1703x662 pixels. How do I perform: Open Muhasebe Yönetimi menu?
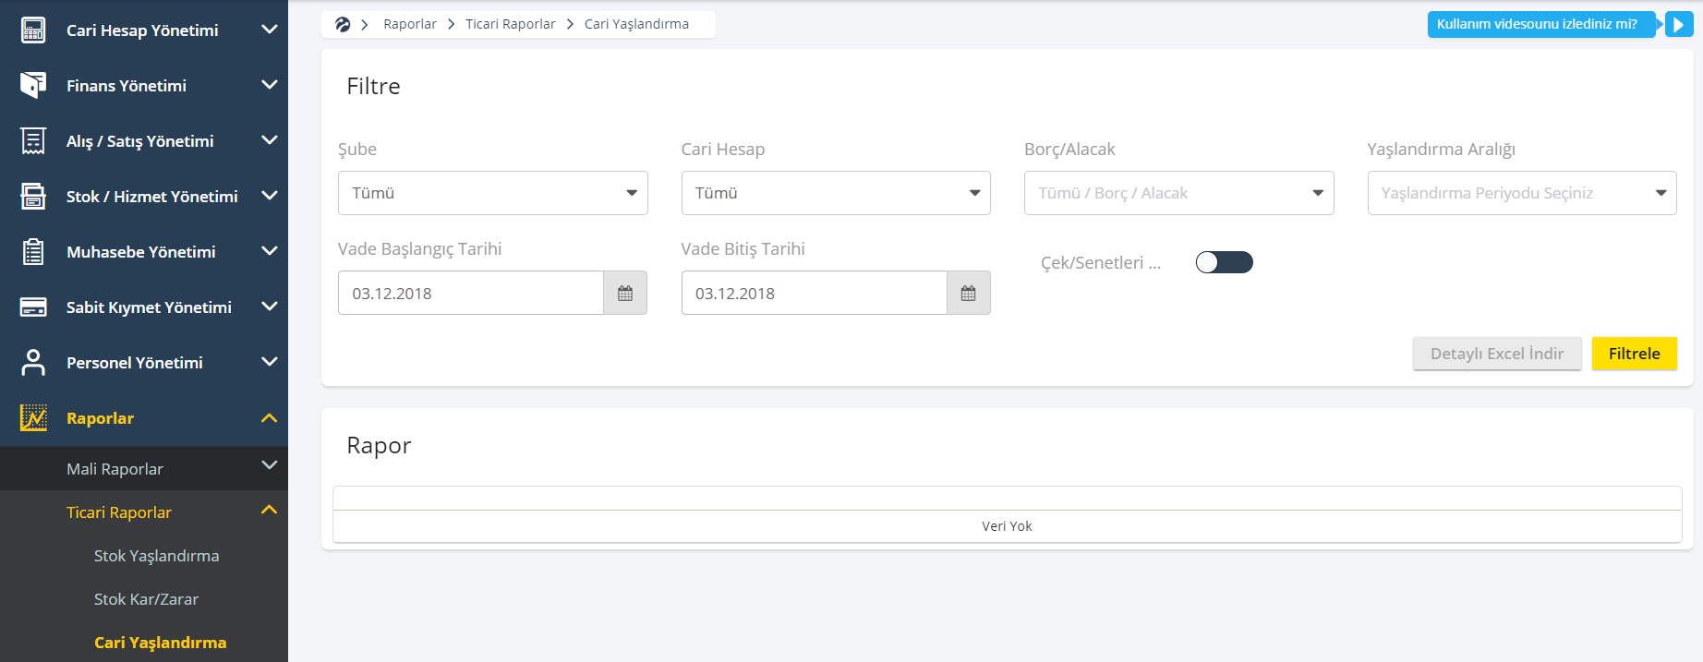(x=141, y=252)
